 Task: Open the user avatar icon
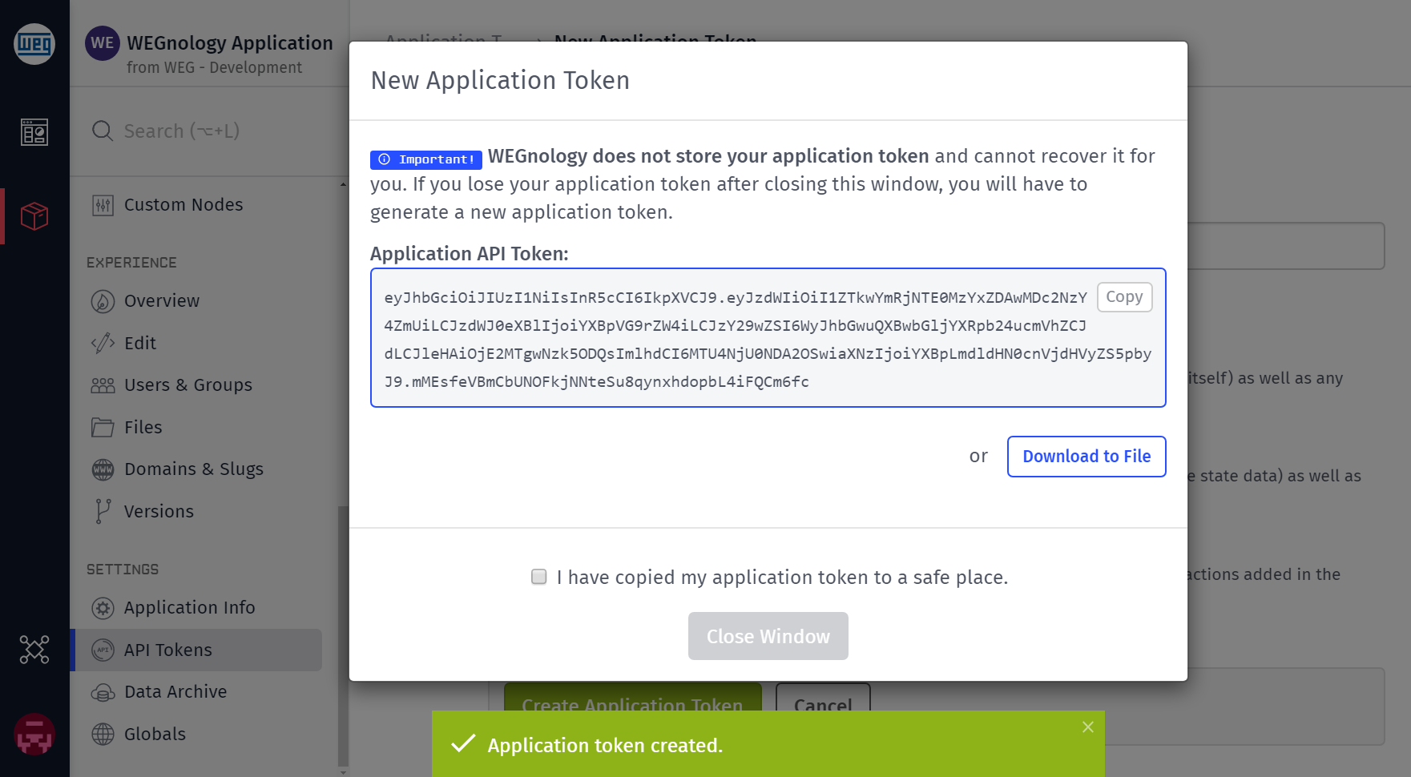(34, 734)
